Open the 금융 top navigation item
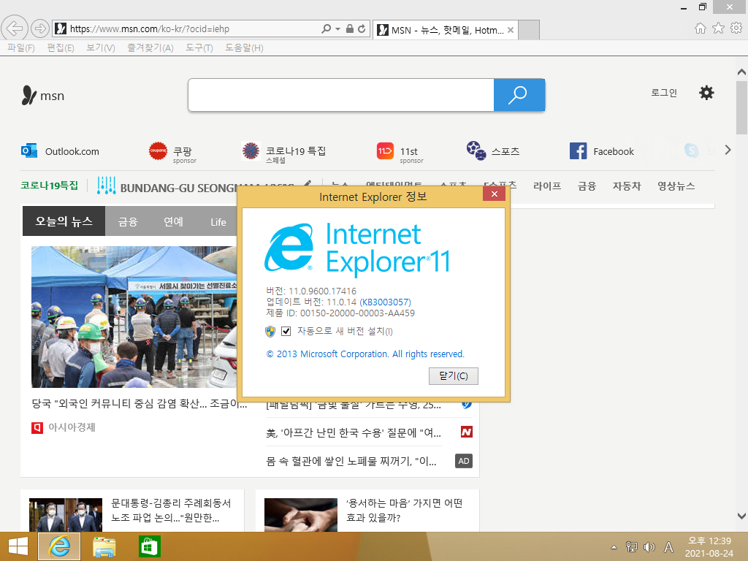Screen dimensions: 748x561 point(587,186)
